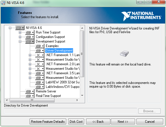
Task: Select the Run Time Support label
Action: (48, 32)
